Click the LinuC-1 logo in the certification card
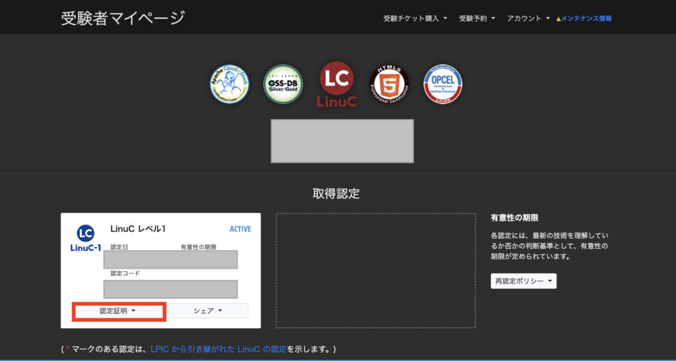The width and height of the screenshot is (676, 361). click(x=85, y=238)
